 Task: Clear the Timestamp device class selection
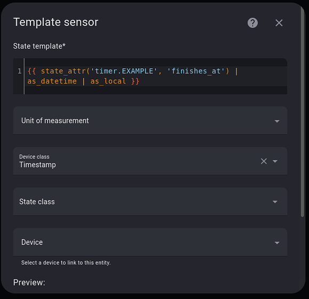(264, 161)
